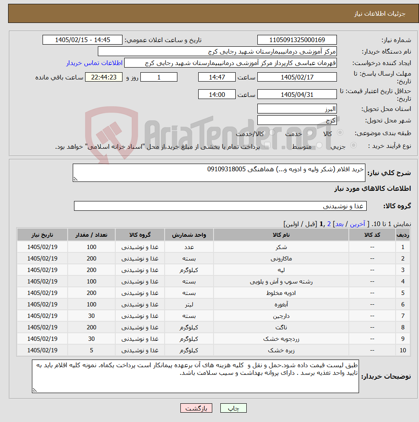Select the دارچین item name

click(x=281, y=316)
